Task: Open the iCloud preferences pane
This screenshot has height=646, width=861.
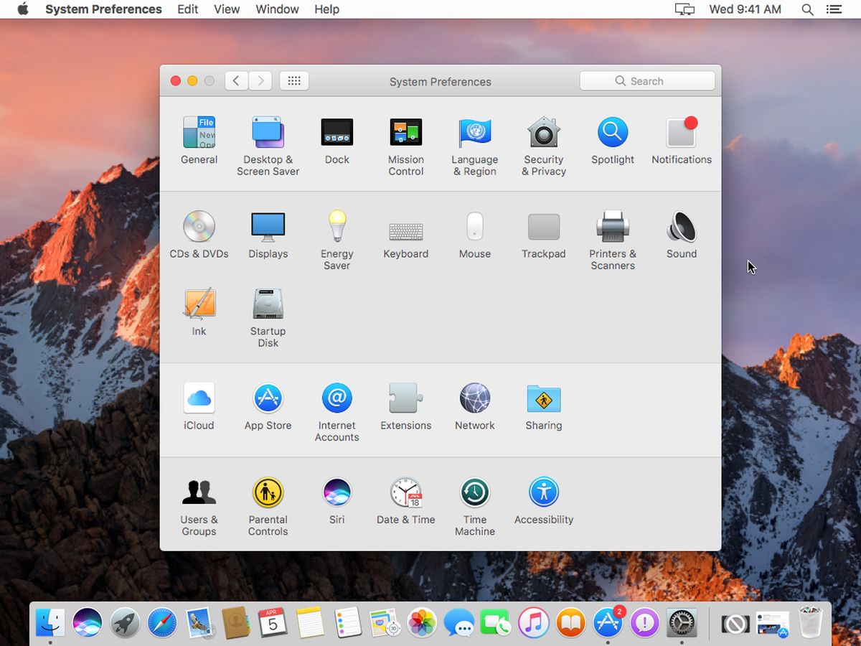Action: (x=199, y=407)
